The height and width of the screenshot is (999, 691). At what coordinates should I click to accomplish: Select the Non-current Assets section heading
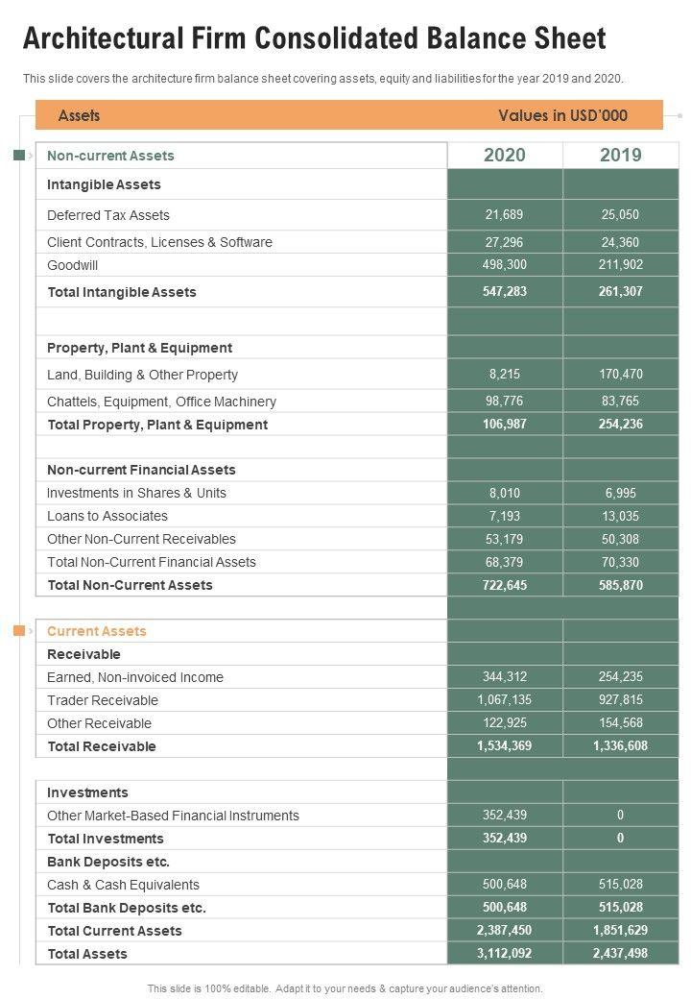click(110, 156)
